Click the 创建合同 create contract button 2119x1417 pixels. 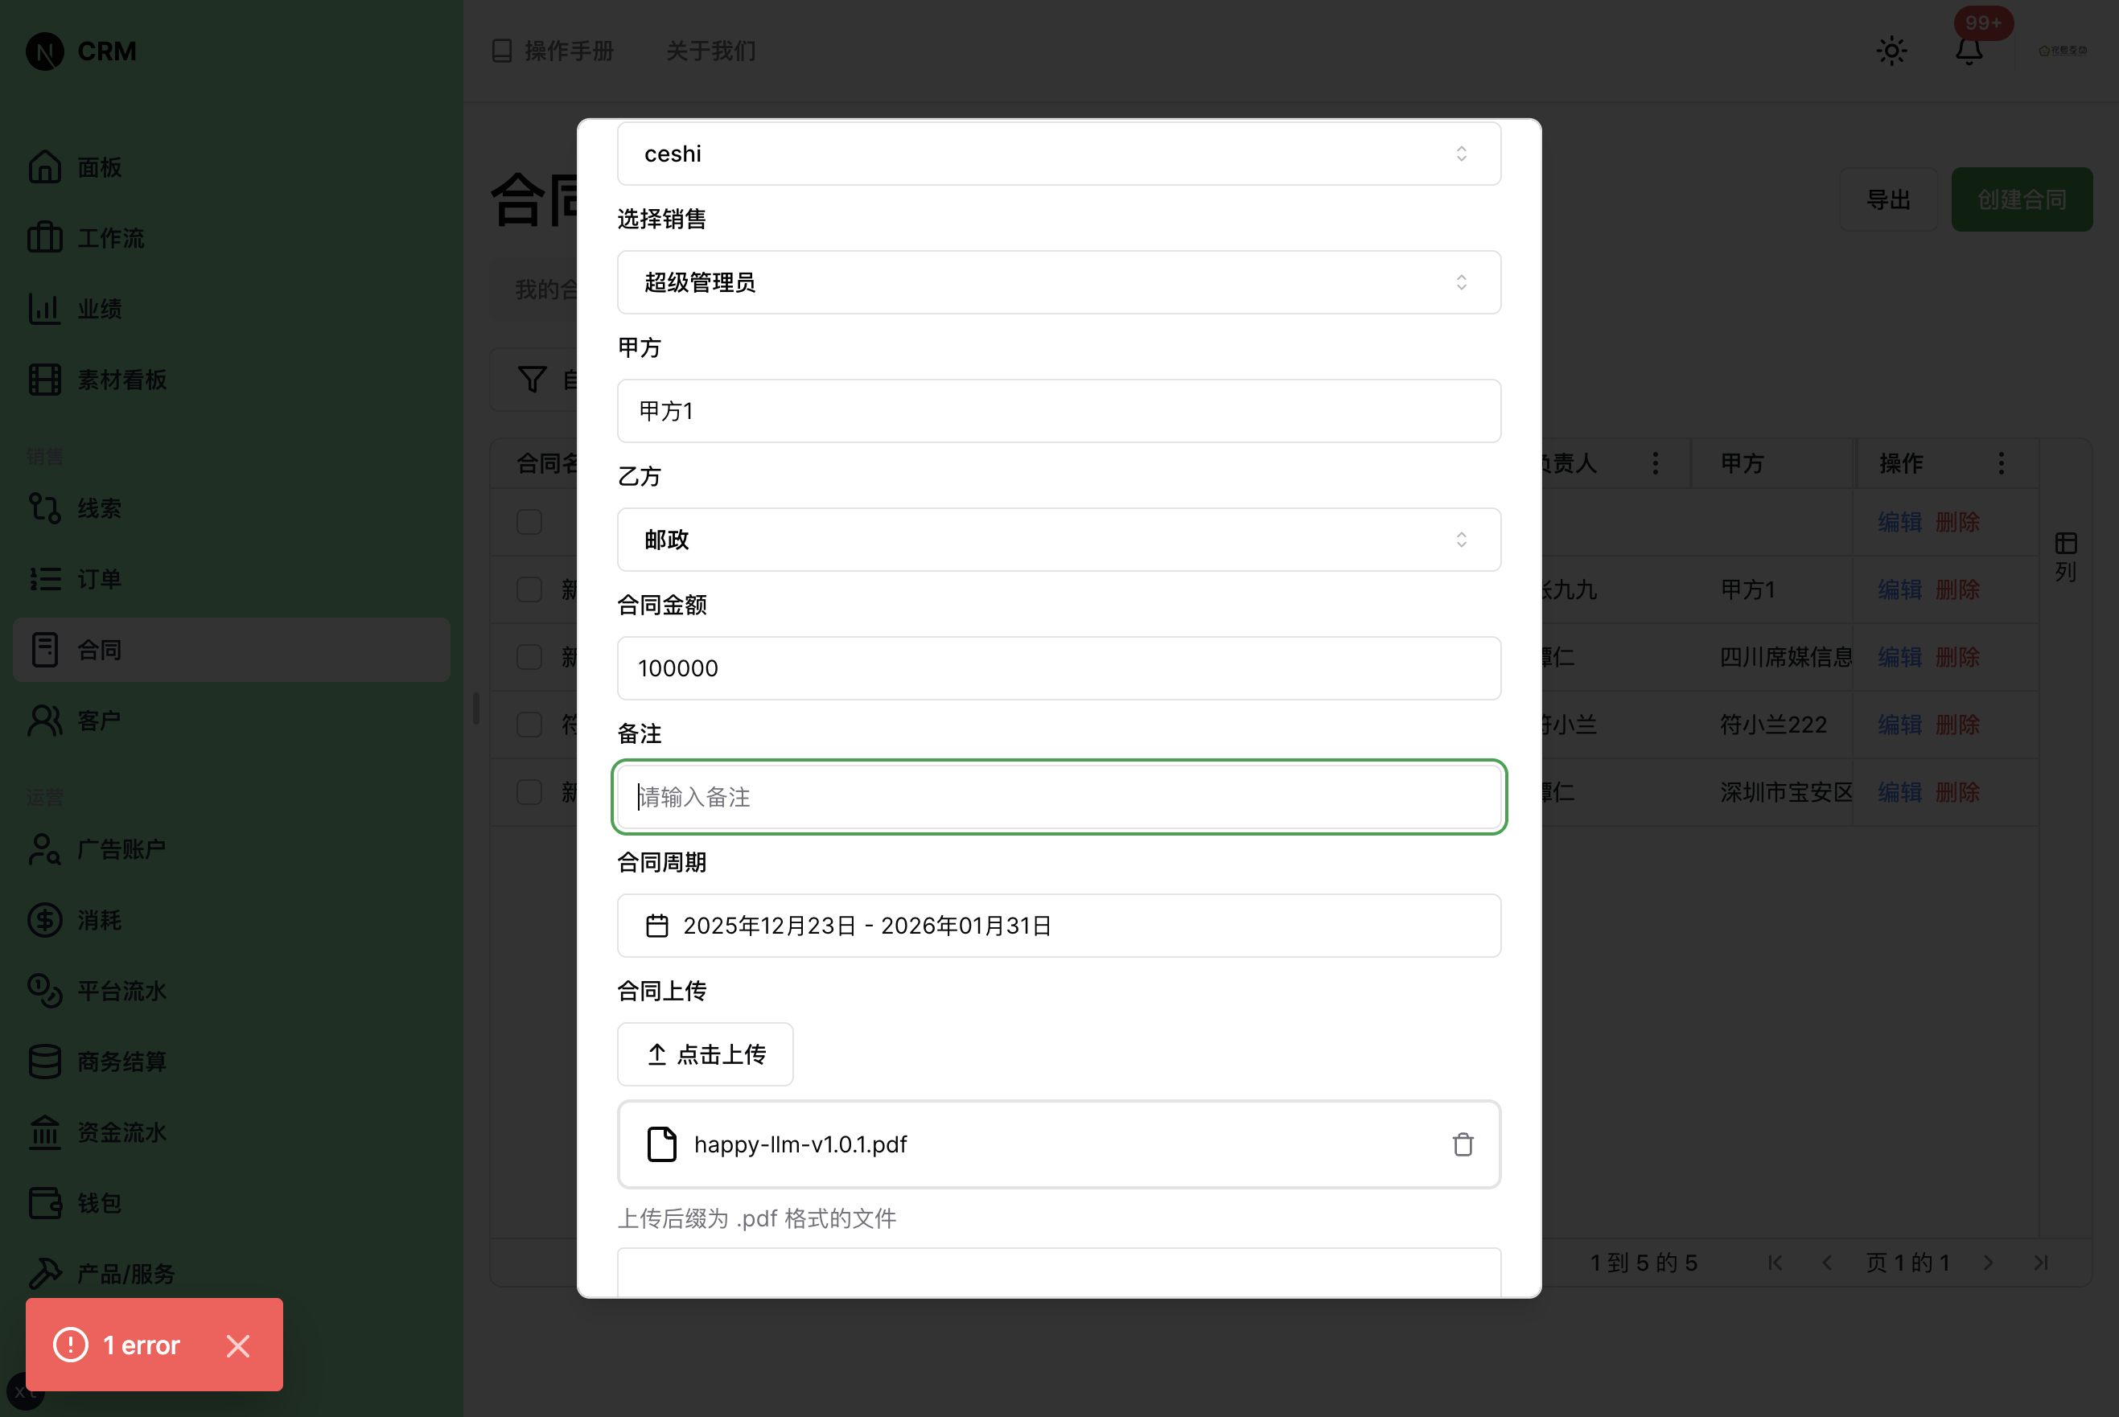click(x=2022, y=199)
